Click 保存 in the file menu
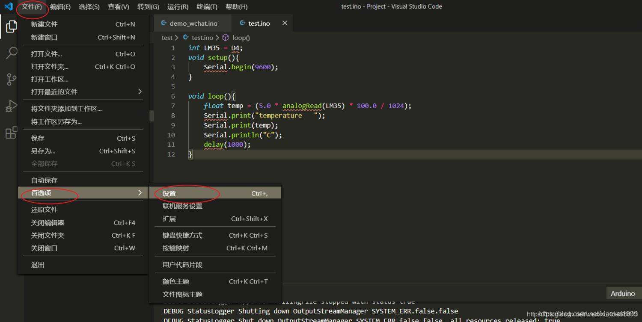Image resolution: width=642 pixels, height=322 pixels. pos(83,138)
